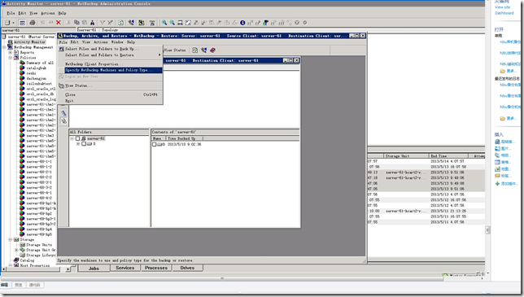The image size is (524, 297).
Task: Tick the server-61 checkbox in All Folders
Action: (77, 138)
